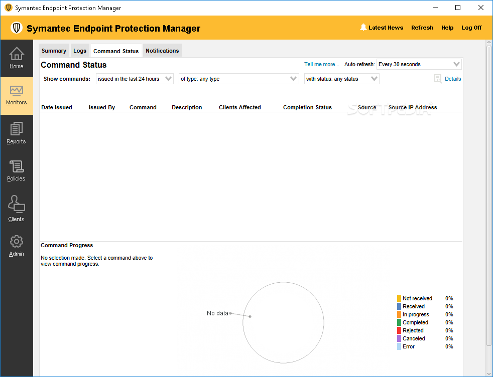Sort by the Command column header
The width and height of the screenshot is (493, 377).
click(143, 107)
